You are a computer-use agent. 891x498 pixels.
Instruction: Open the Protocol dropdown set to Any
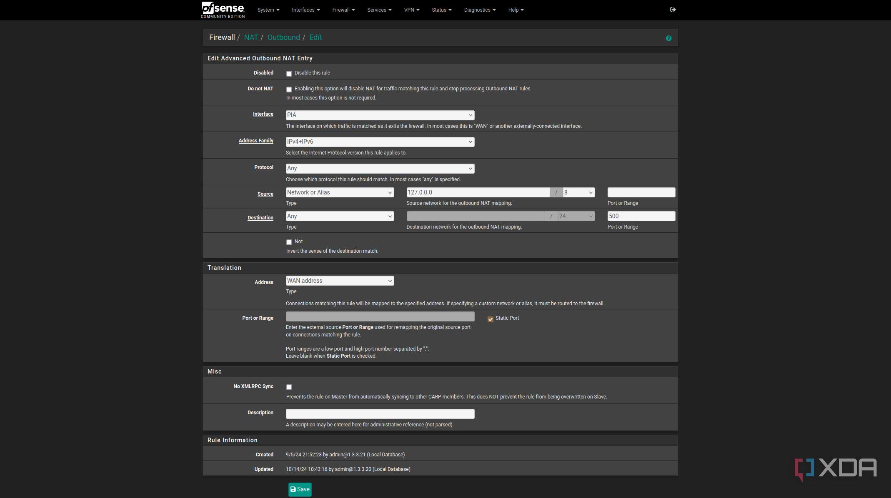coord(380,168)
